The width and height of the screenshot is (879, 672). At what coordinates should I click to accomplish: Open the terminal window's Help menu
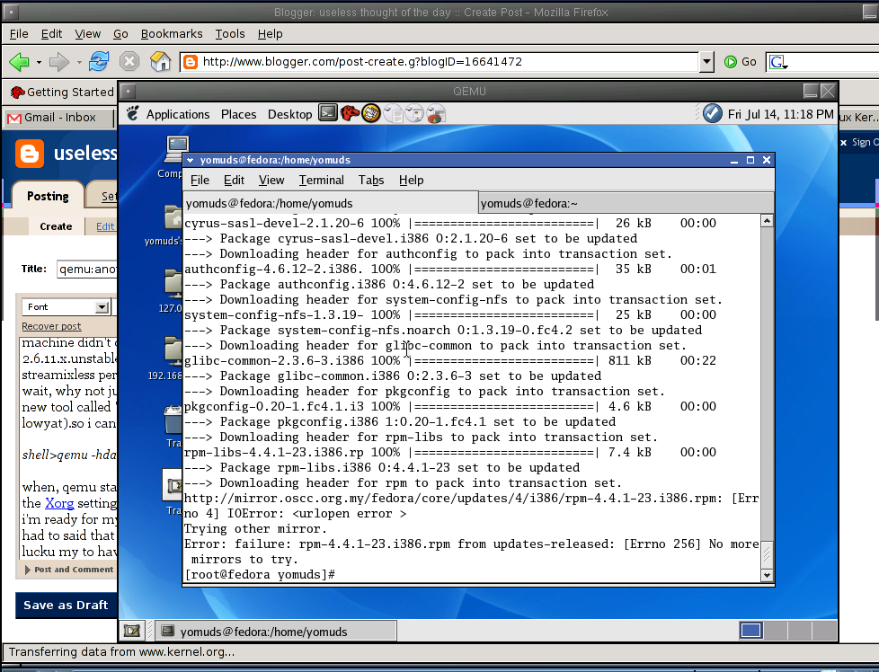pos(412,180)
